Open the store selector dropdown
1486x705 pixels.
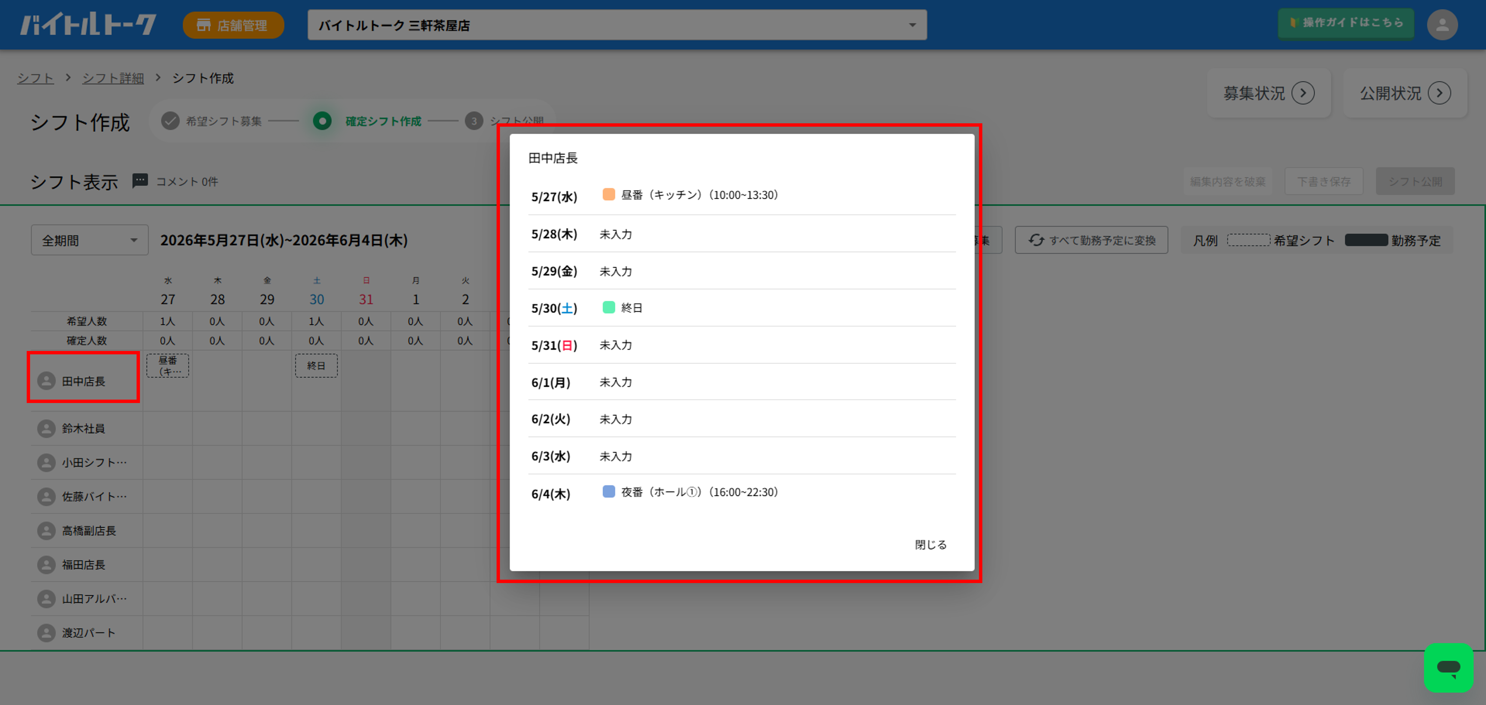[x=617, y=25]
